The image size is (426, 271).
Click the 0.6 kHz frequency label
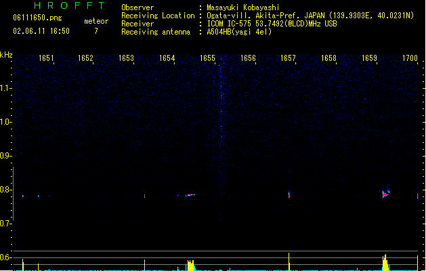pos(5,257)
